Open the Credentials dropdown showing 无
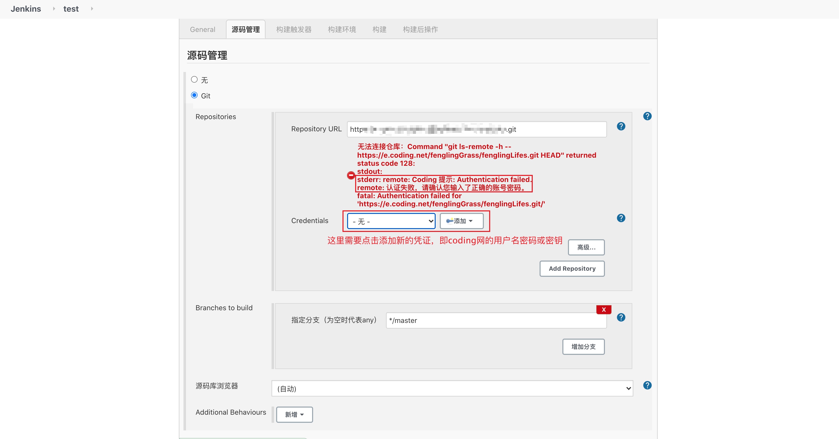This screenshot has width=839, height=439. tap(391, 221)
